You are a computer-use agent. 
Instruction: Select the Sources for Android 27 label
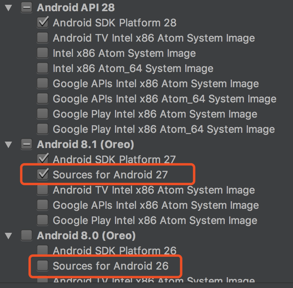point(110,175)
